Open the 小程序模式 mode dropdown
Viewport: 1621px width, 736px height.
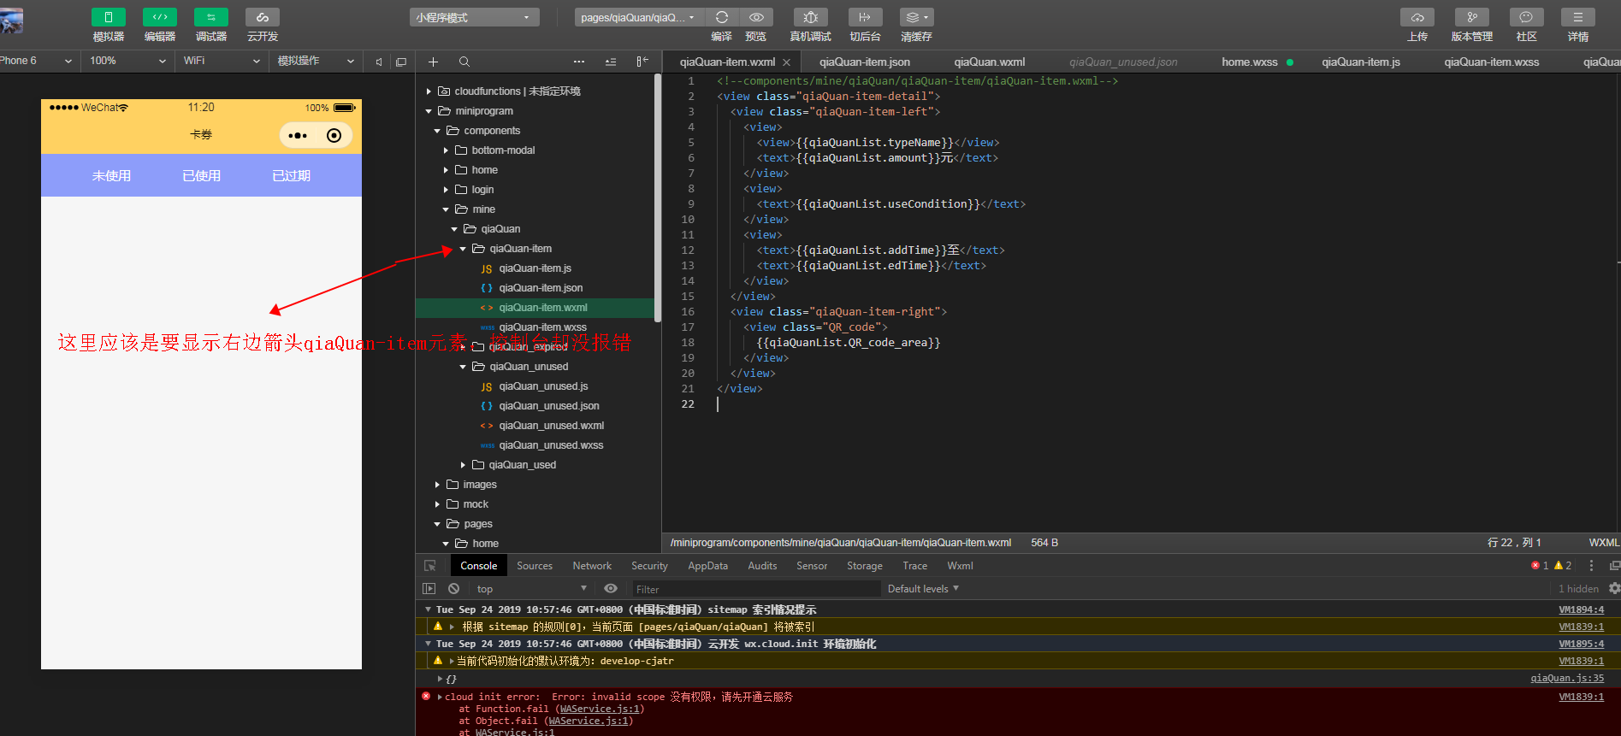pyautogui.click(x=473, y=17)
